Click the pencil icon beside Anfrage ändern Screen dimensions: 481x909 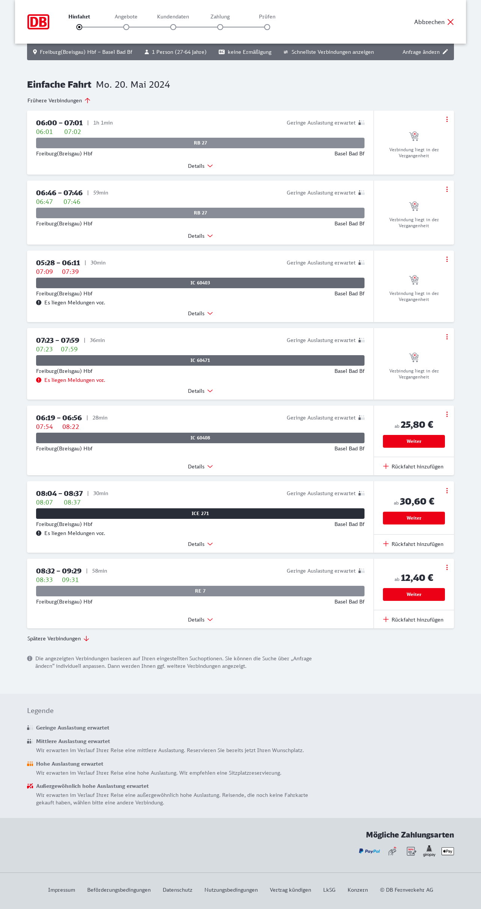pos(445,52)
